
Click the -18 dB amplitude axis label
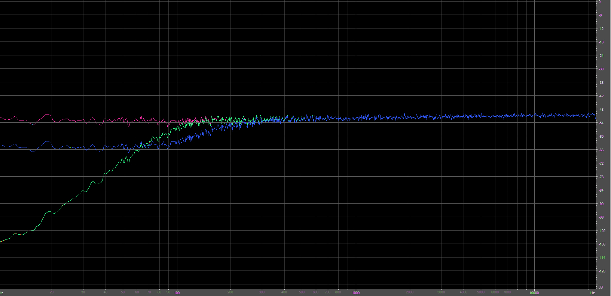click(601, 42)
